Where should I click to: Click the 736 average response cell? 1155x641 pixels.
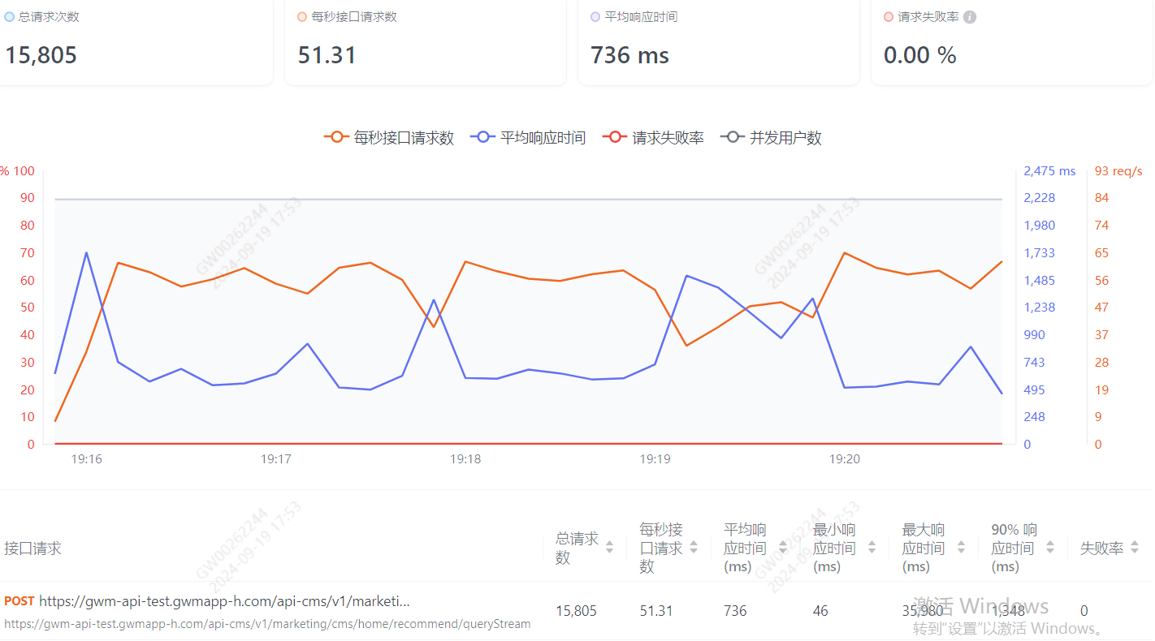(x=735, y=610)
